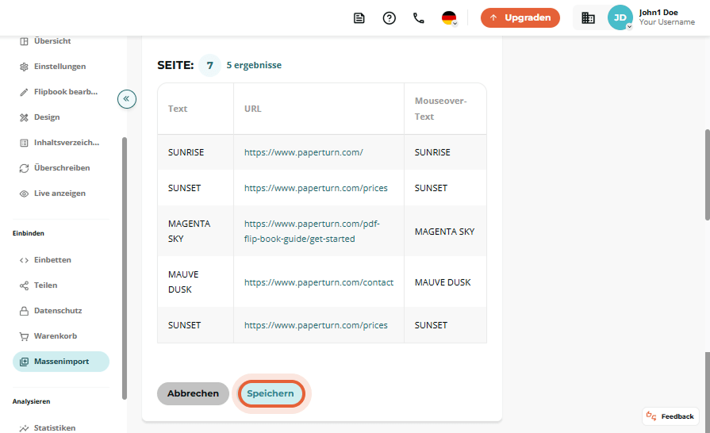Click the Feedback button
Image resolution: width=710 pixels, height=433 pixels.
point(670,416)
